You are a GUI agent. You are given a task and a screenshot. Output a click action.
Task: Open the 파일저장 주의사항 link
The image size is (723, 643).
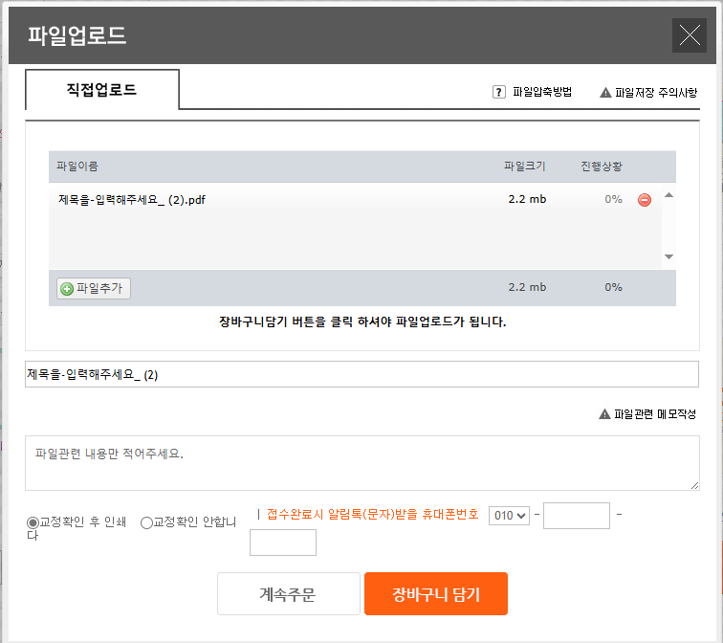pyautogui.click(x=656, y=93)
